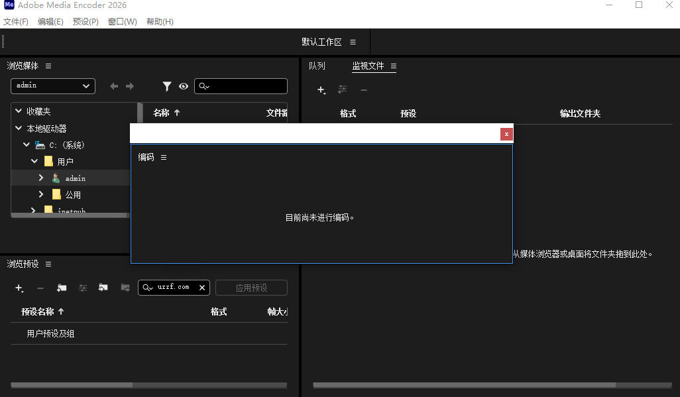This screenshot has height=397, width=680.
Task: Select the 用户 folder label in tree
Action: pyautogui.click(x=65, y=162)
